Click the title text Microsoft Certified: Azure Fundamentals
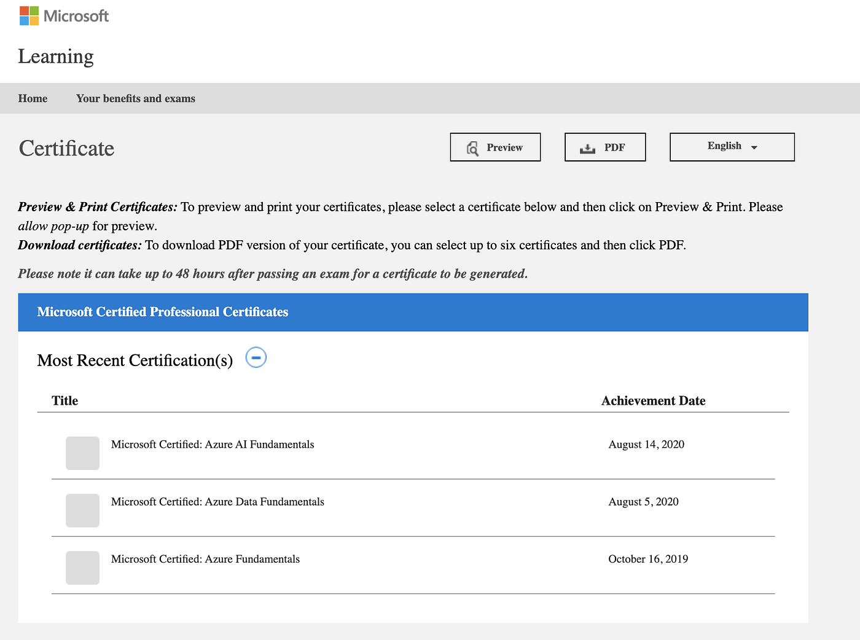Image resolution: width=860 pixels, height=640 pixels. point(205,559)
